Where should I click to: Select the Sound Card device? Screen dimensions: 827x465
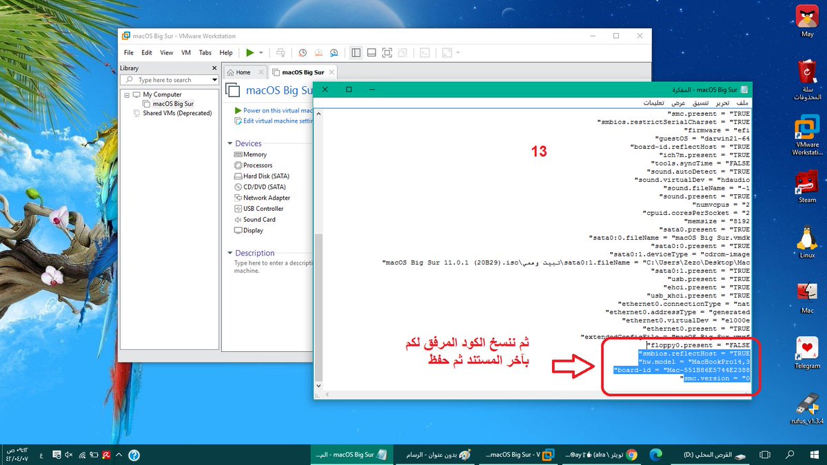tap(255, 220)
